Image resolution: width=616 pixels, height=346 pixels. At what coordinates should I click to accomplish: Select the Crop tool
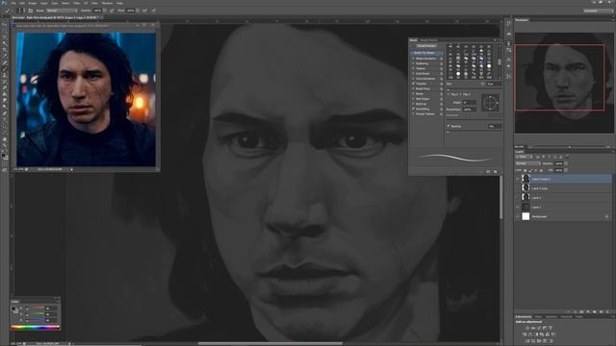coord(5,50)
